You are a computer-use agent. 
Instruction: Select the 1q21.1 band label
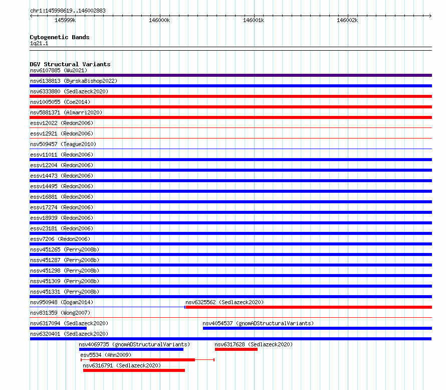(x=39, y=43)
